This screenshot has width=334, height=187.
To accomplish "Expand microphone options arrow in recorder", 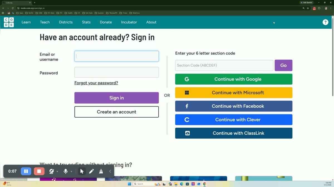I will (x=71, y=172).
